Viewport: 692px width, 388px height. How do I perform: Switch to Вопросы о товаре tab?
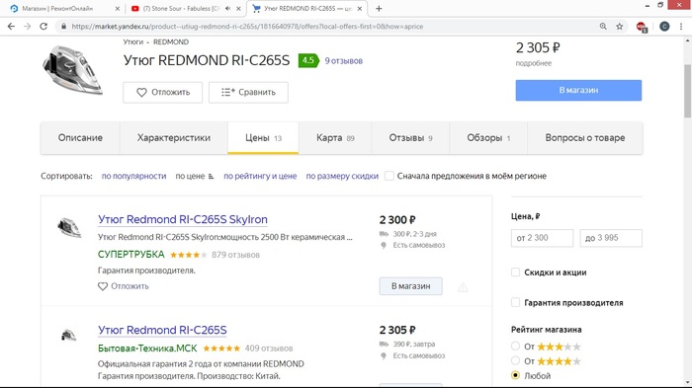[585, 138]
